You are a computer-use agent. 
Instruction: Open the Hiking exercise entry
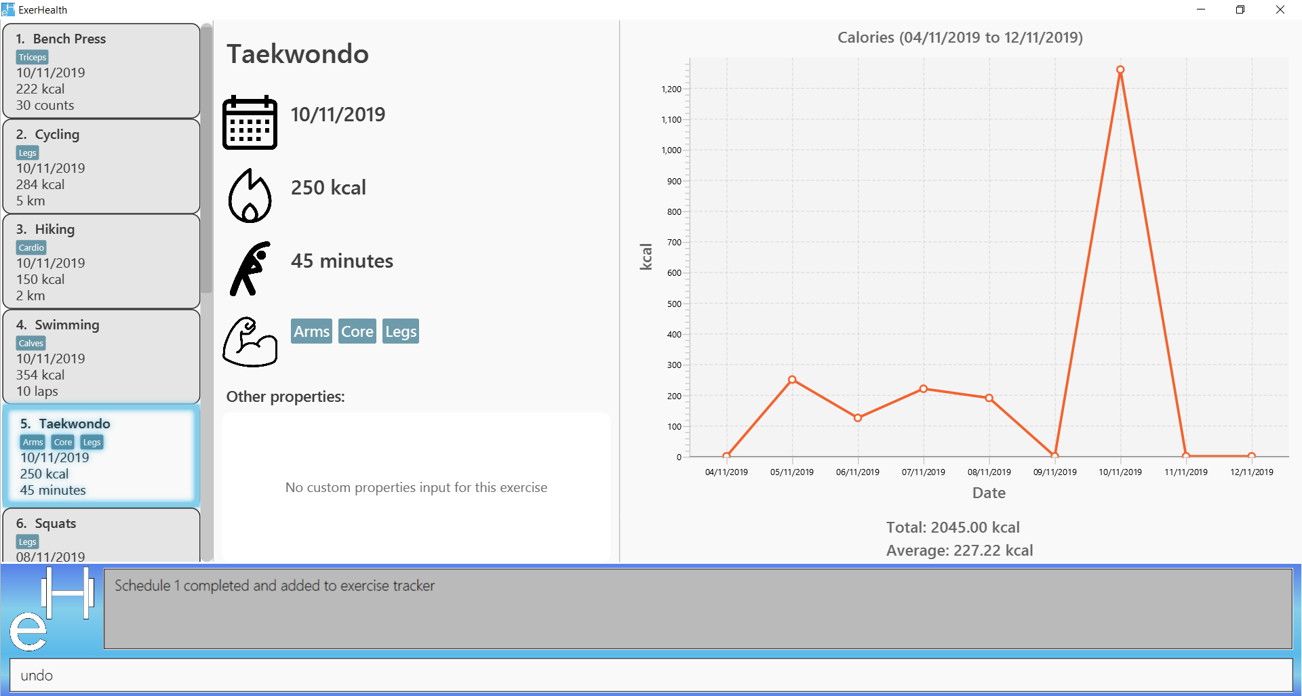tap(101, 262)
